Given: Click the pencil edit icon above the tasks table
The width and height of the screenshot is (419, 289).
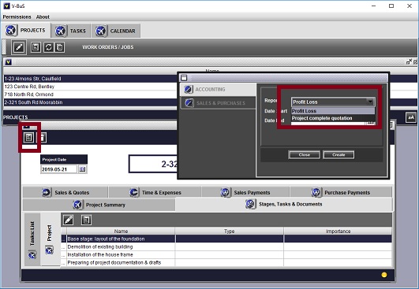Looking at the screenshot, I should coord(68,220).
